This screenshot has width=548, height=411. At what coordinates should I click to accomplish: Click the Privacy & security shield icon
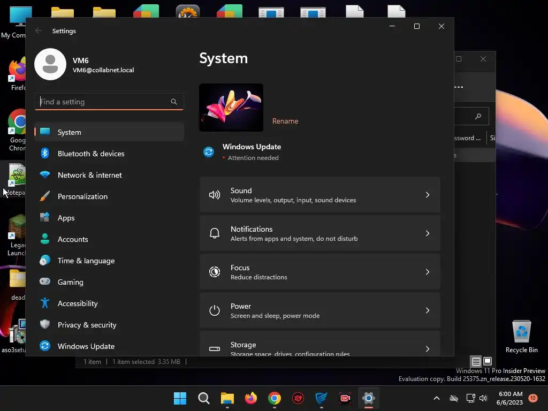pos(45,324)
